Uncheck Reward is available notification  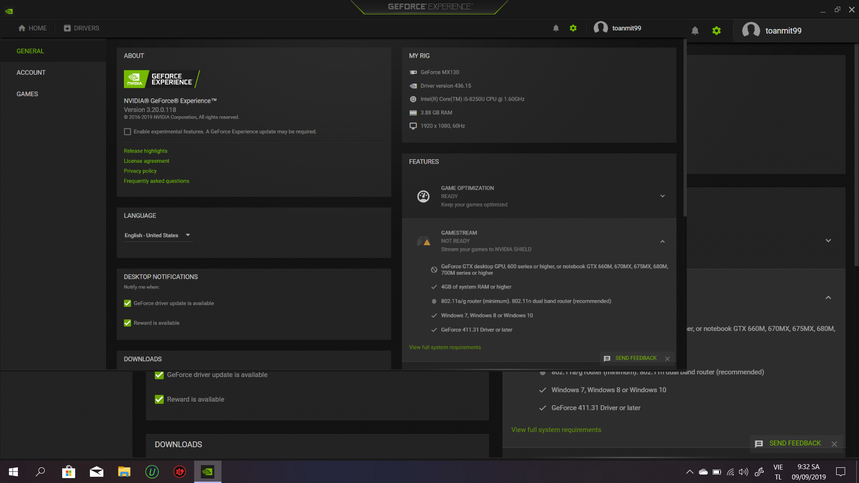(128, 323)
